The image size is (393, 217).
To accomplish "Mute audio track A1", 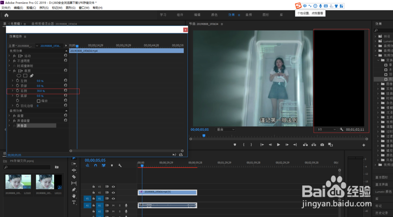I will coord(113,206).
